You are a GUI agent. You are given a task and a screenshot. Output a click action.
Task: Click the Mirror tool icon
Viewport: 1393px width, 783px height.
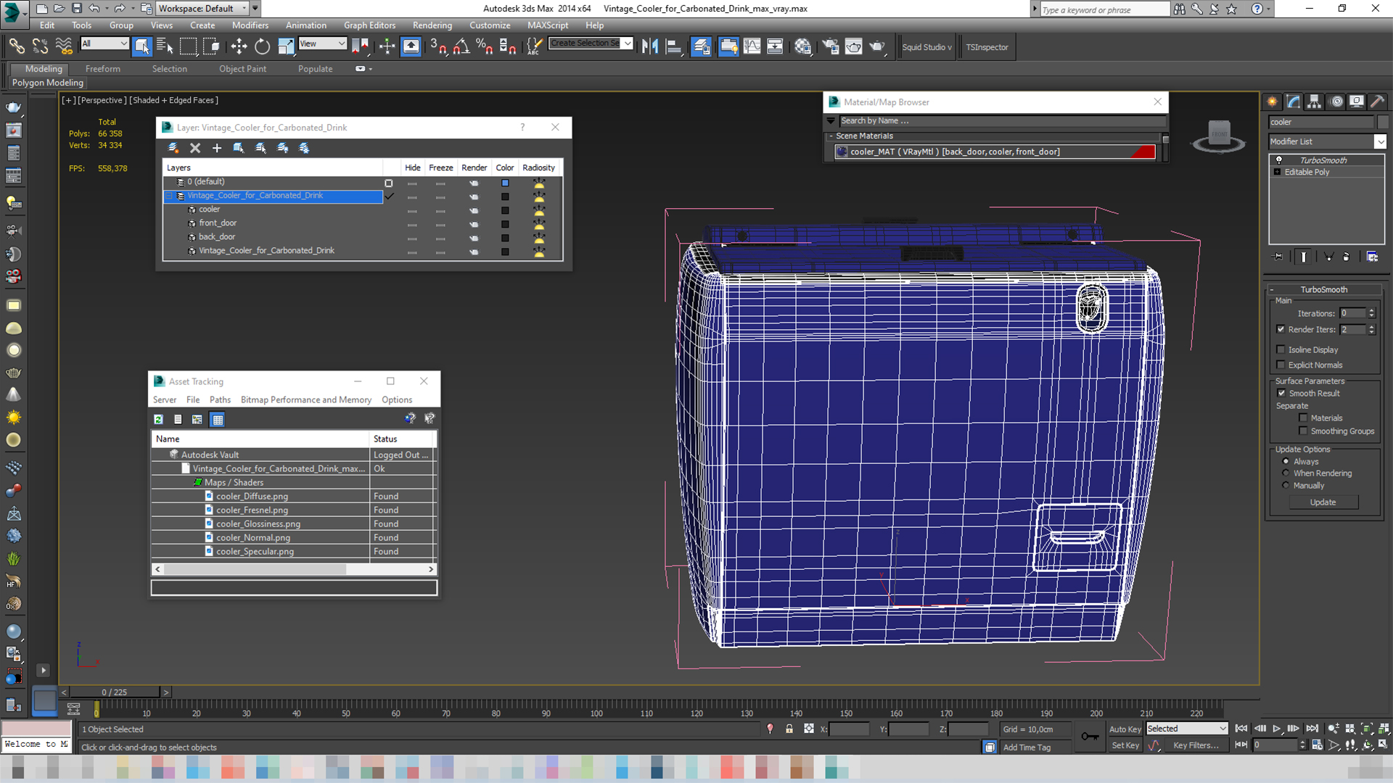click(650, 46)
